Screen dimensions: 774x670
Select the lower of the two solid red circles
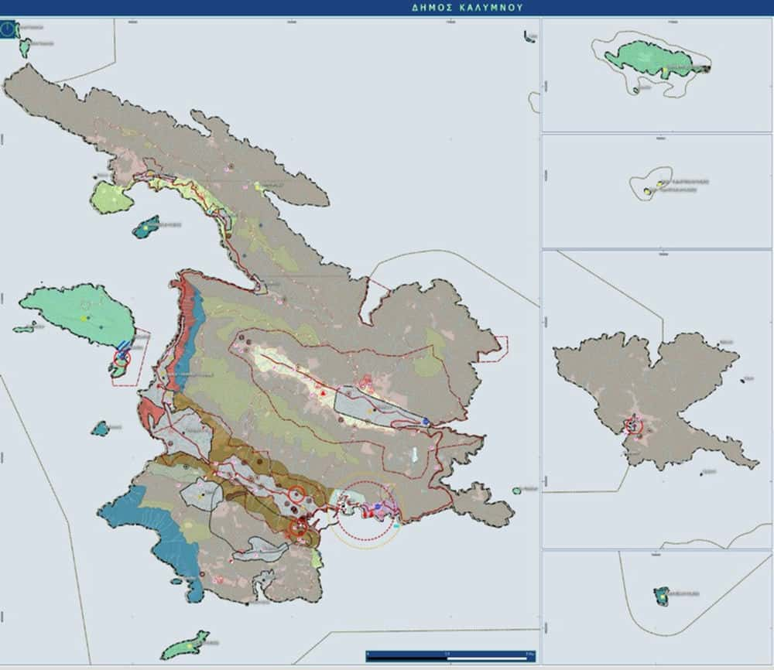point(298,528)
